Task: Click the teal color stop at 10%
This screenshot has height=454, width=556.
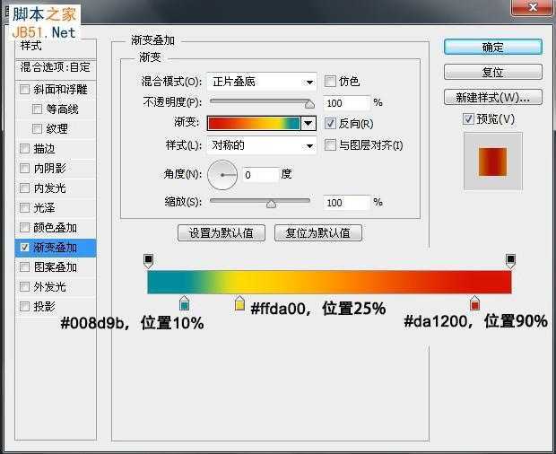Action: click(x=184, y=303)
